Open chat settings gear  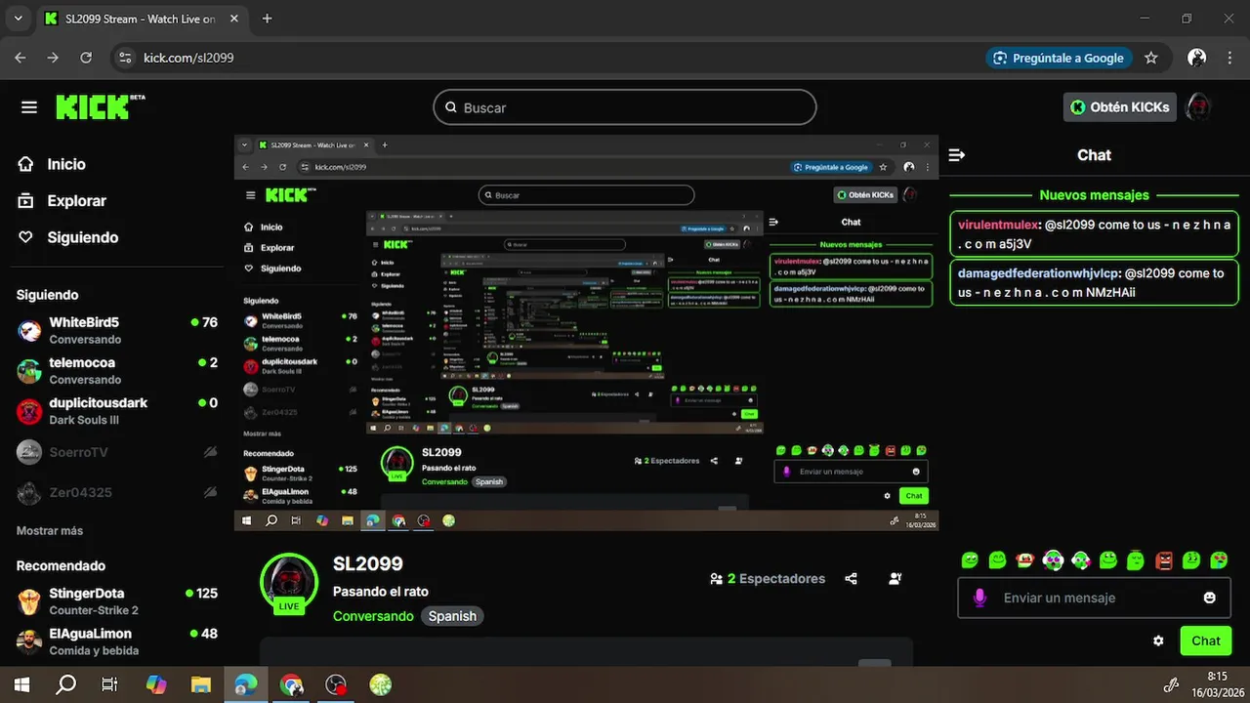point(1158,641)
